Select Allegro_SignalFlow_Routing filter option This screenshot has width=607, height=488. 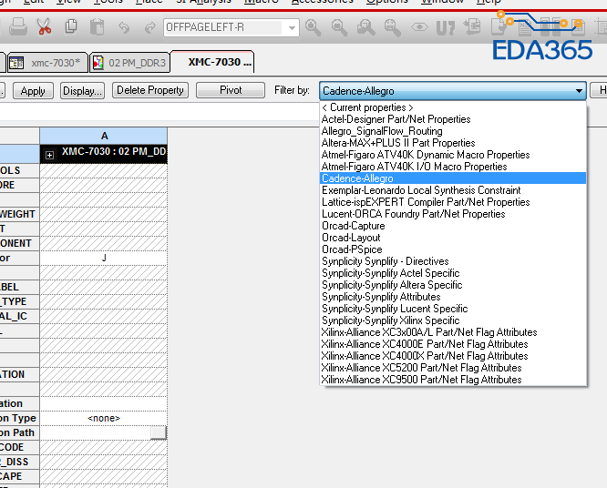pos(453,131)
